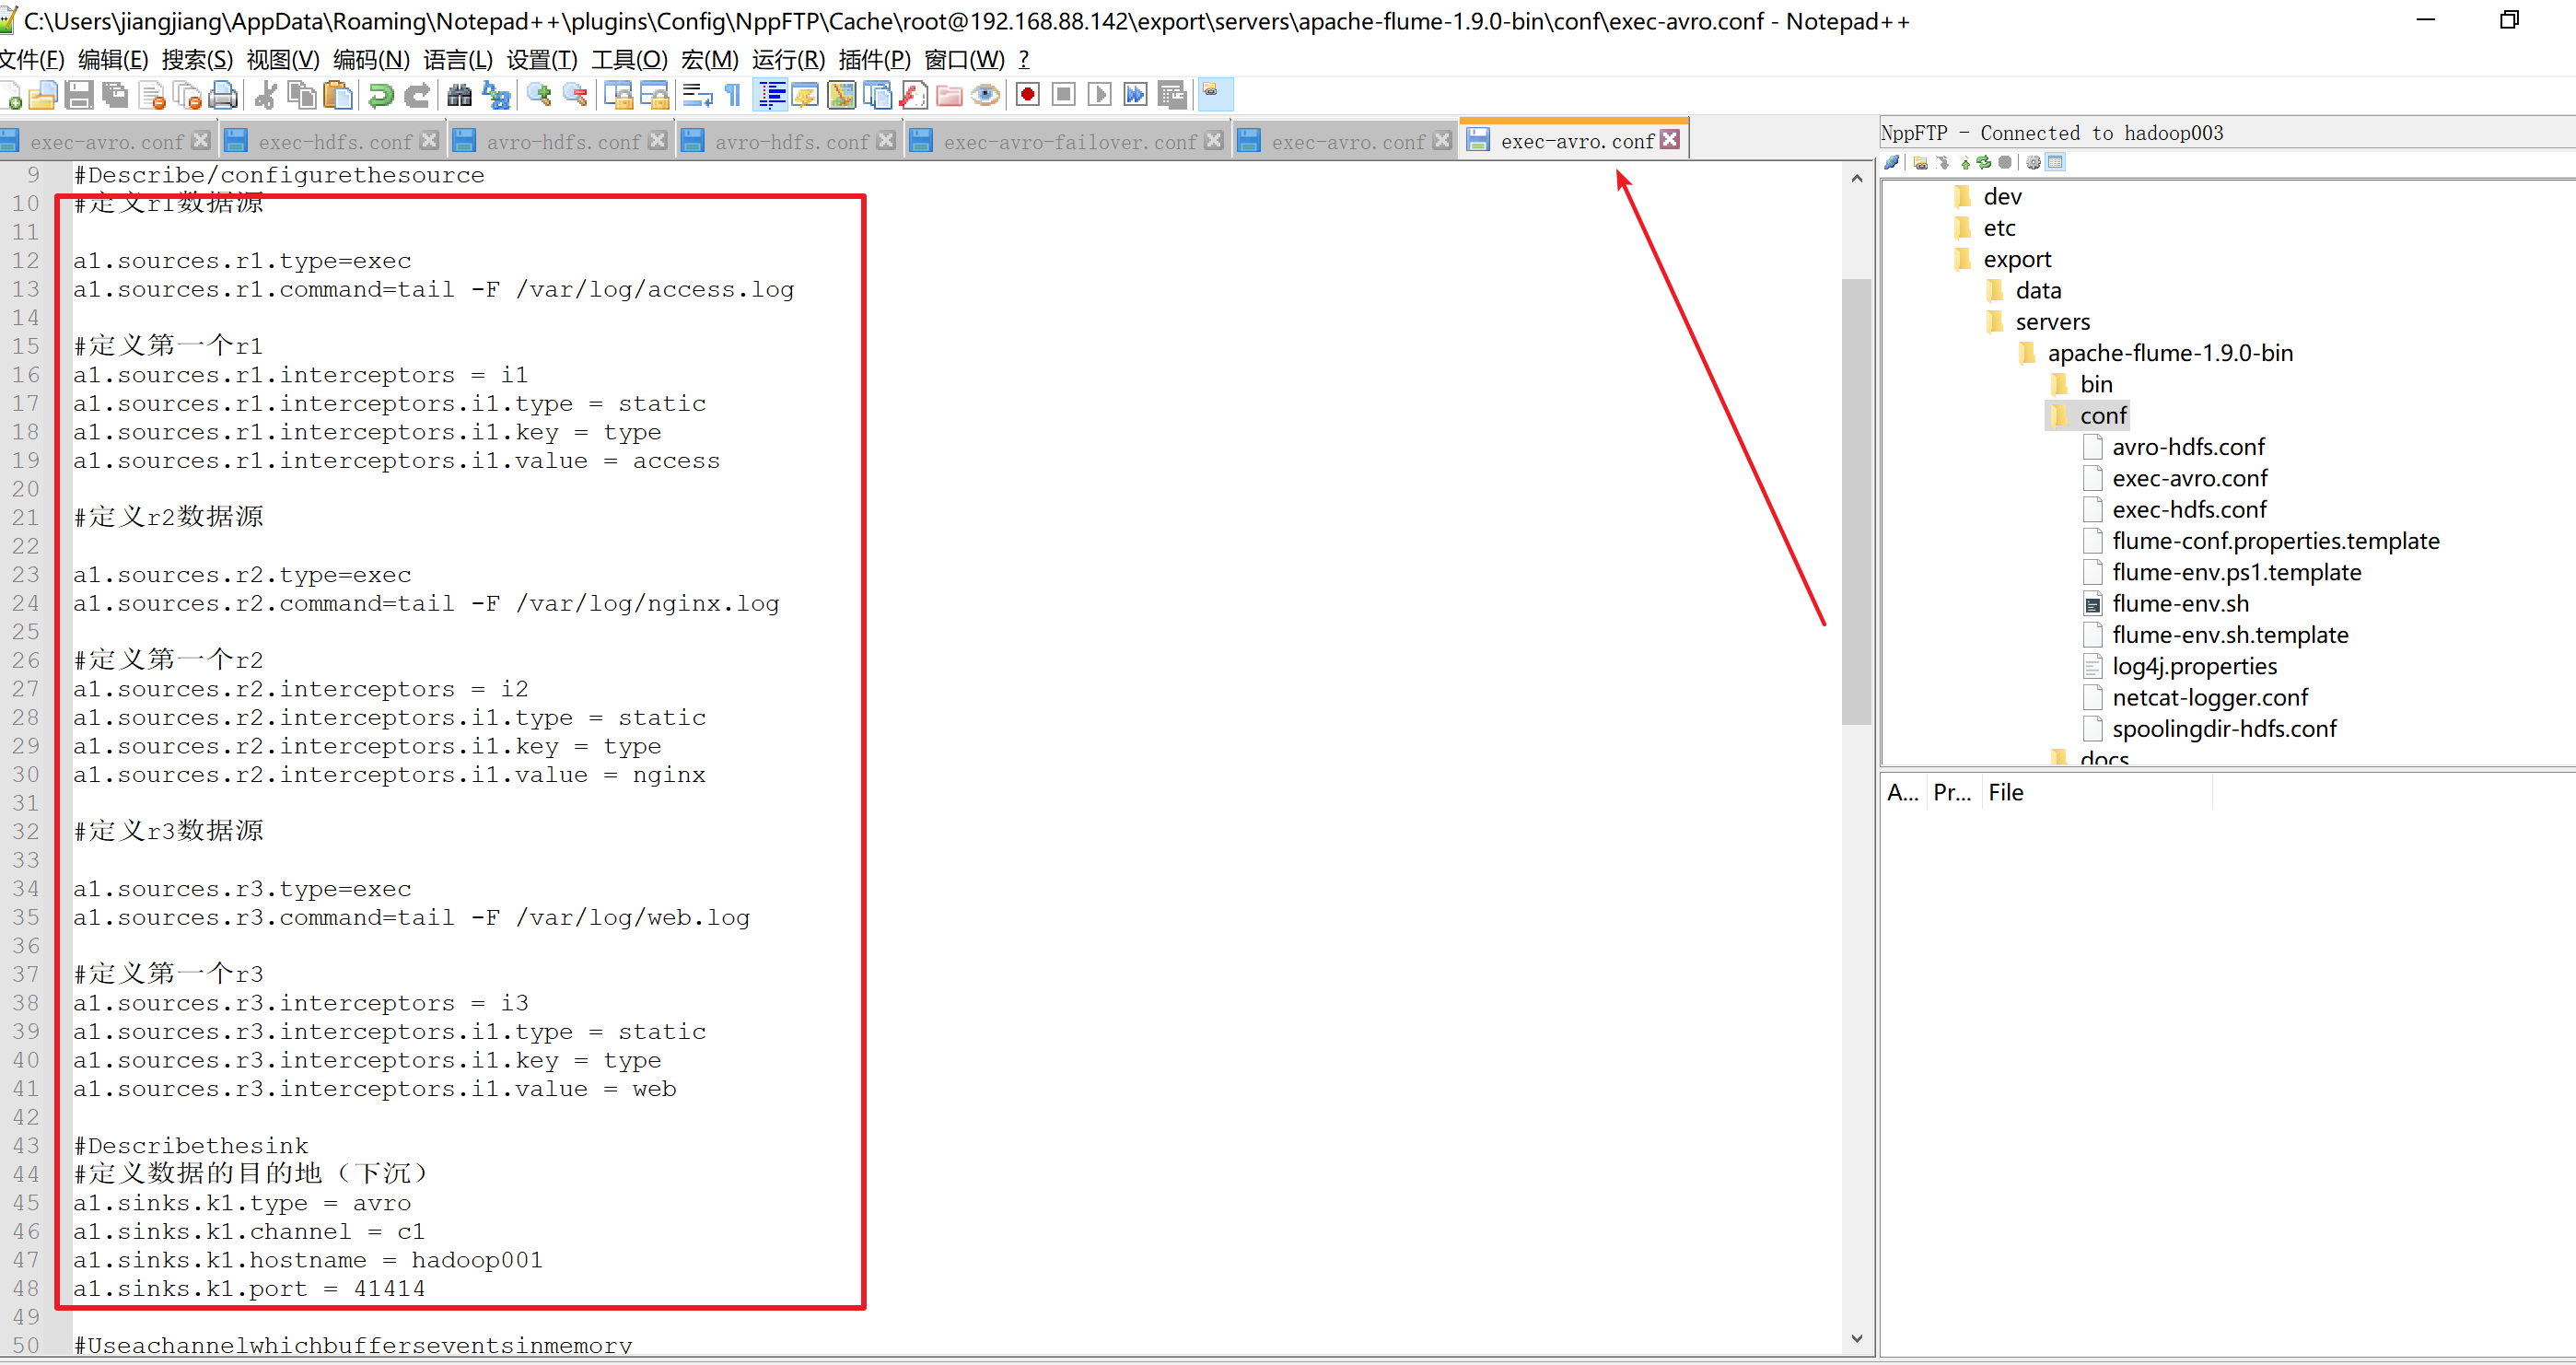Click the Find binoculars icon
2576x1365 pixels.
tap(459, 96)
